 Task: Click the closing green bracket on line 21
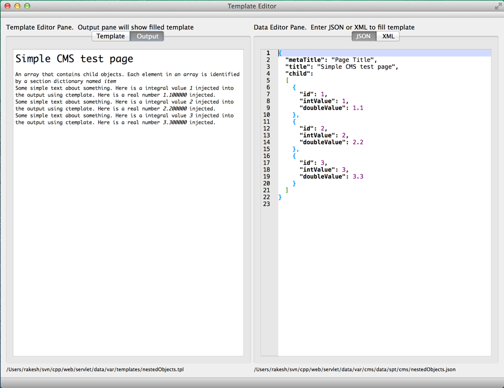[287, 190]
